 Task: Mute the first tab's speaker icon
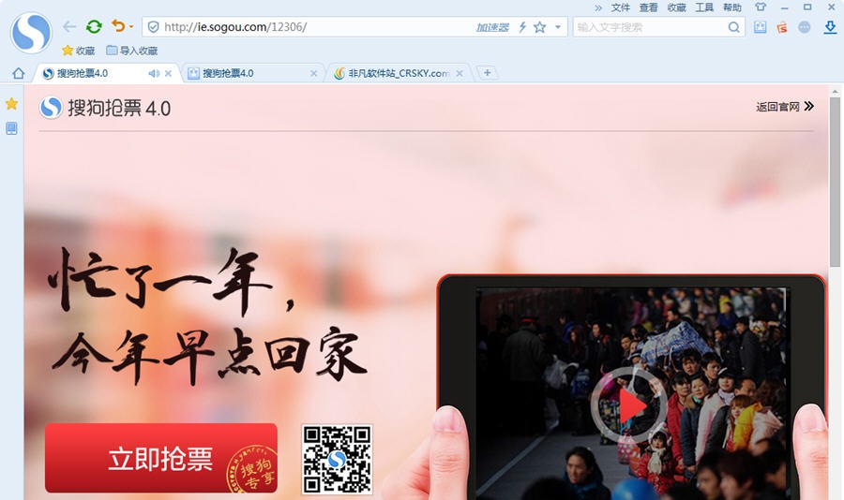click(x=154, y=74)
